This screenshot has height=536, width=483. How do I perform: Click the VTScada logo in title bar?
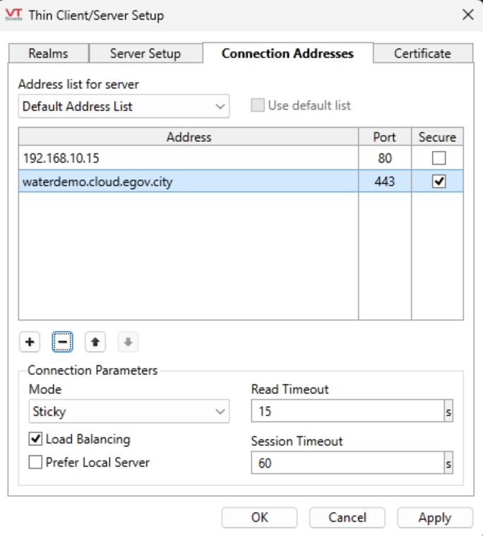(15, 15)
